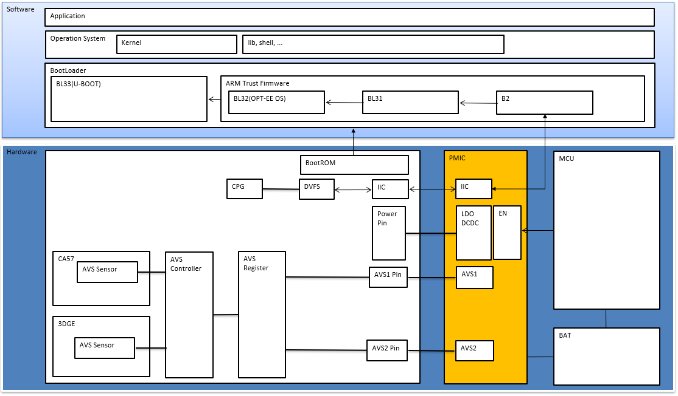Select the BootROM block
The height and width of the screenshot is (396, 678).
coord(355,165)
